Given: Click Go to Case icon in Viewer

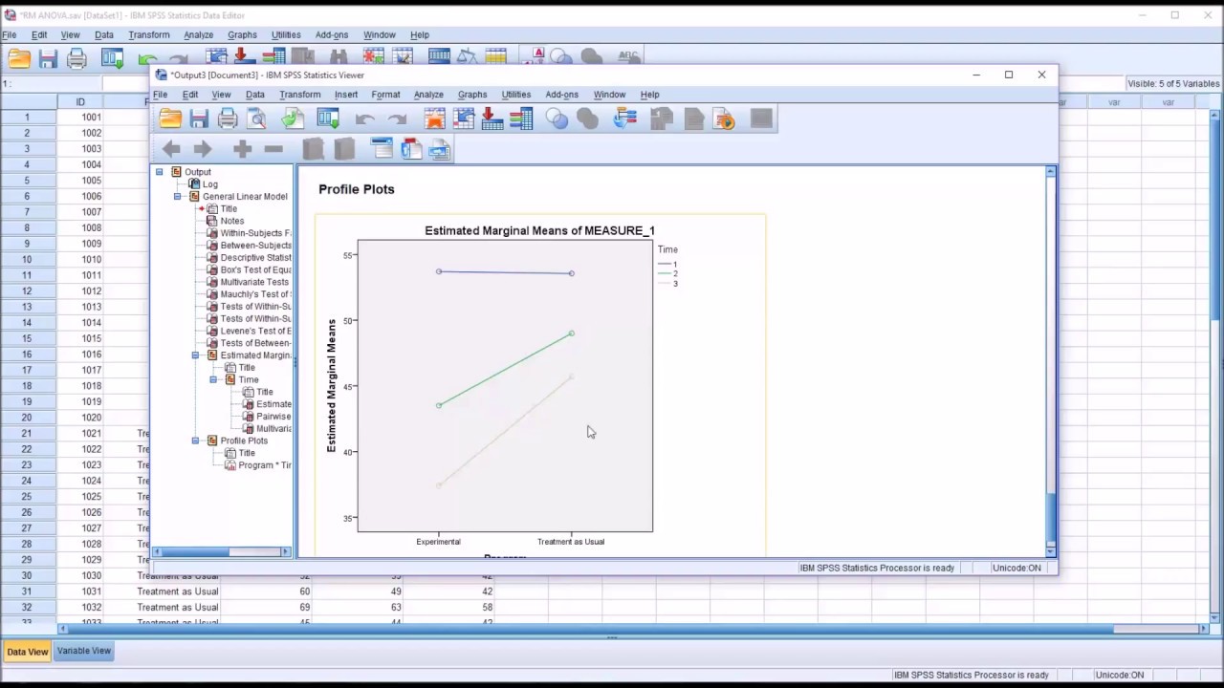Looking at the screenshot, I should [x=465, y=118].
